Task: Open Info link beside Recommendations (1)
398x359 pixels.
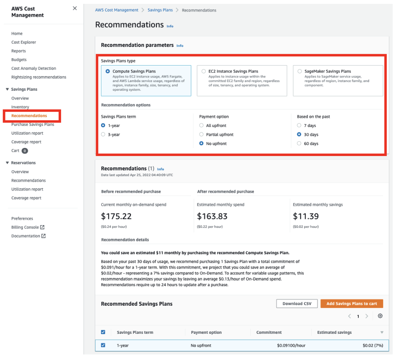Action: coord(161,169)
